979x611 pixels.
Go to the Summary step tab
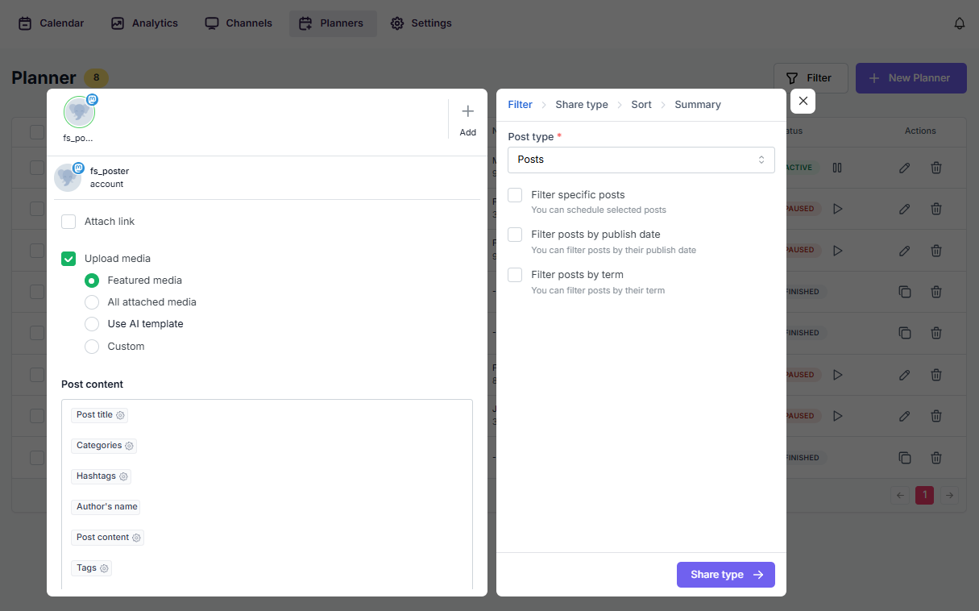[697, 105]
